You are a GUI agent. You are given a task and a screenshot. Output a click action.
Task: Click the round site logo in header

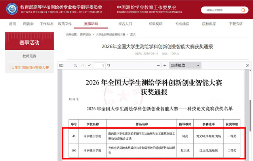click(x=12, y=9)
